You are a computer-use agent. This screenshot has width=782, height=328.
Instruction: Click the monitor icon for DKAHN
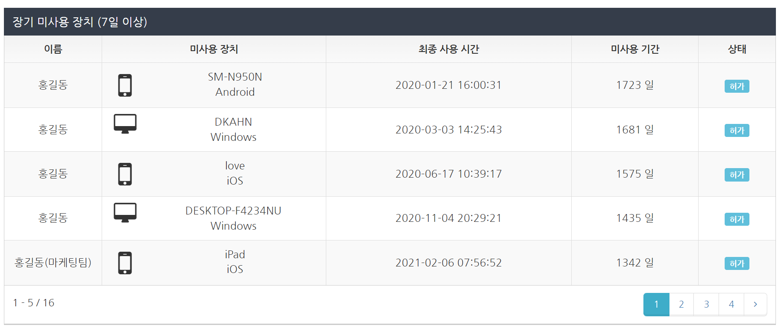pos(125,124)
